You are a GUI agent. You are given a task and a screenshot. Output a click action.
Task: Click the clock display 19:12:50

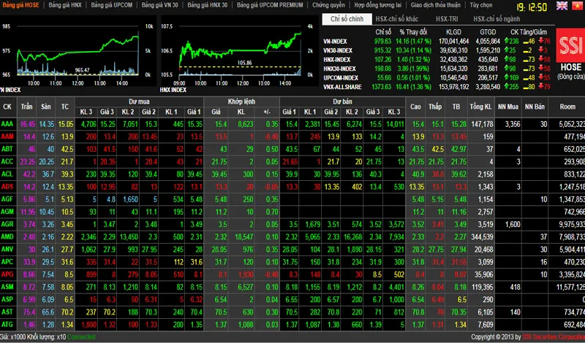coord(532,7)
